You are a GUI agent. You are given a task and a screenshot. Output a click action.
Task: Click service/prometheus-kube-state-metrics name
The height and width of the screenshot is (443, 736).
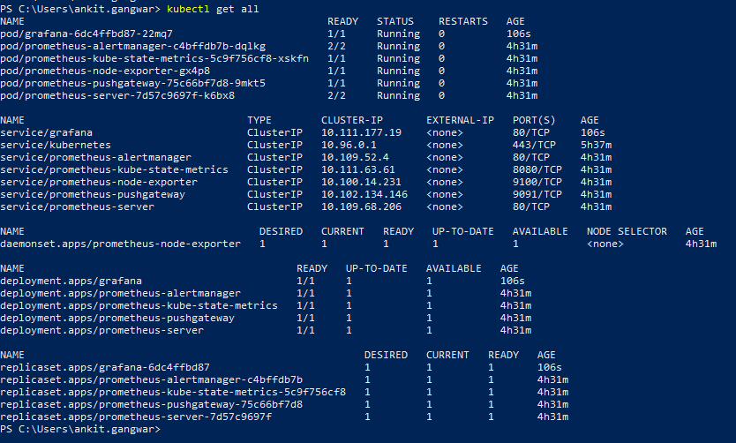(114, 169)
